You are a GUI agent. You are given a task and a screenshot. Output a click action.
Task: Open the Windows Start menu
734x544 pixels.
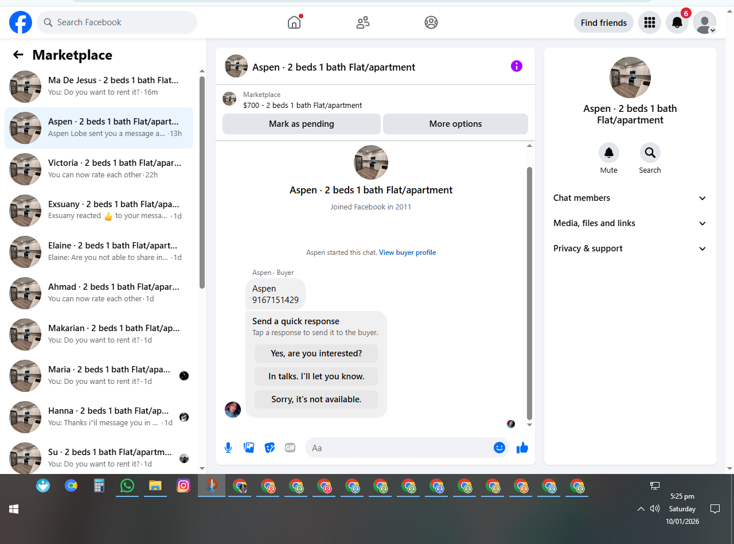14,508
